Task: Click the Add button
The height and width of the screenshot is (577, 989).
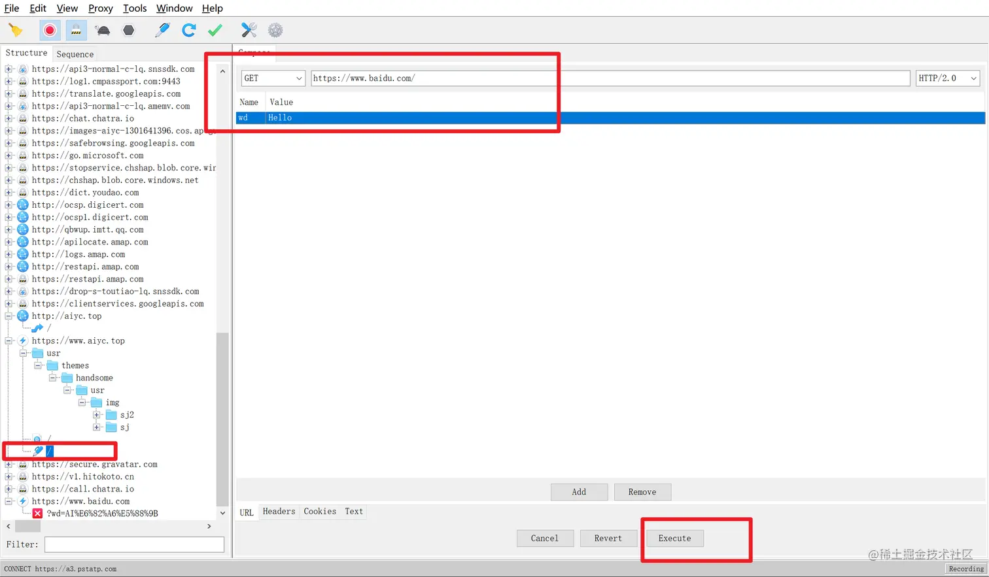Action: pyautogui.click(x=579, y=492)
